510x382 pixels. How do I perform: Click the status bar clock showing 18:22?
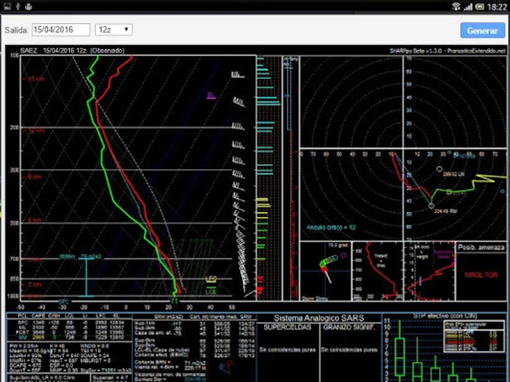[x=497, y=7]
